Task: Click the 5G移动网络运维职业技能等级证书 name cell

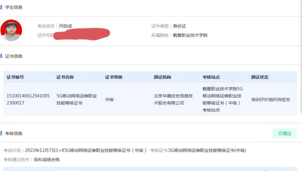Action: coord(77,99)
